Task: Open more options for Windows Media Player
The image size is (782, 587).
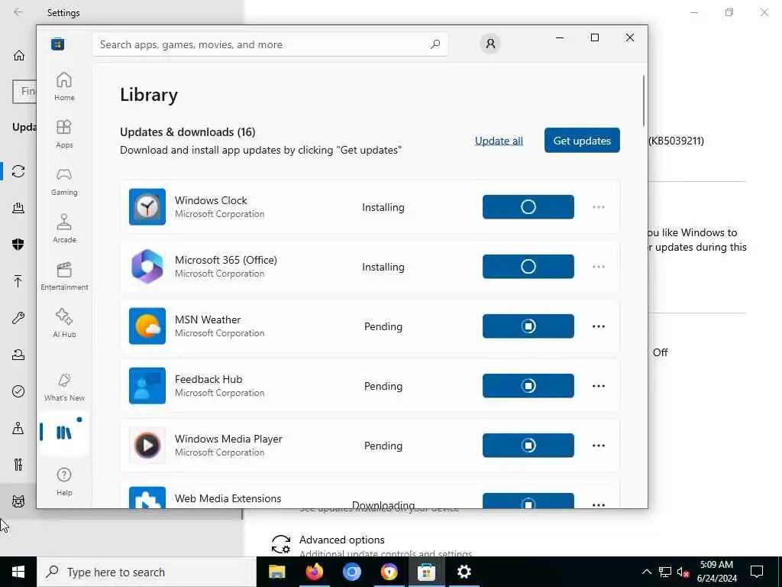Action: coord(599,446)
